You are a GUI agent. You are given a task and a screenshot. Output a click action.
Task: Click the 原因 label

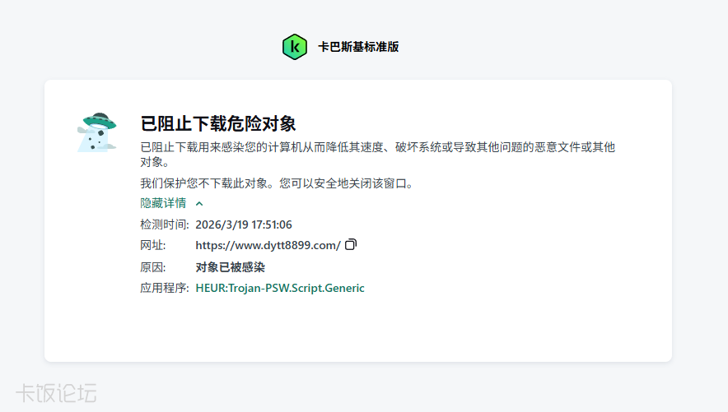[x=153, y=267]
